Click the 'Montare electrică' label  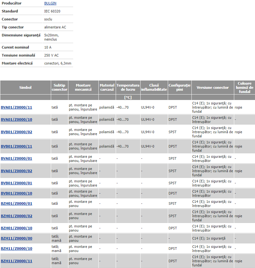(x=17, y=64)
